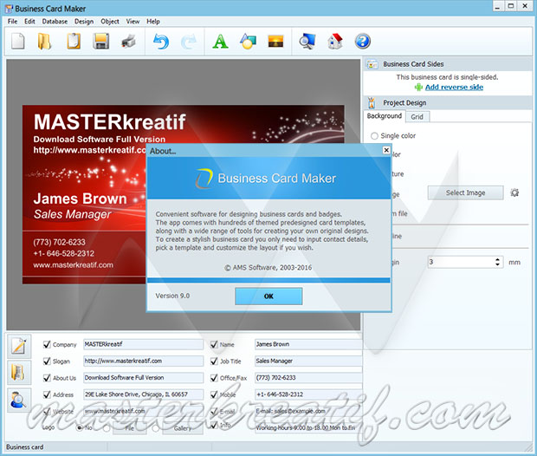The image size is (537, 456).
Task: Click Sales Manager text on the card
Action: pos(72,214)
